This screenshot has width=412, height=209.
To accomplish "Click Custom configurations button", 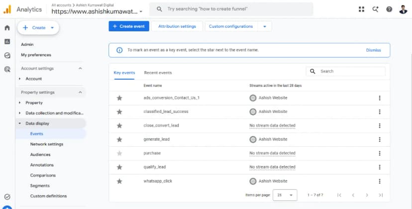I will click(231, 26).
